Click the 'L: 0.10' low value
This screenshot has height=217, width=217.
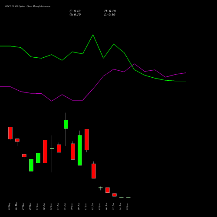pyautogui.click(x=110, y=15)
